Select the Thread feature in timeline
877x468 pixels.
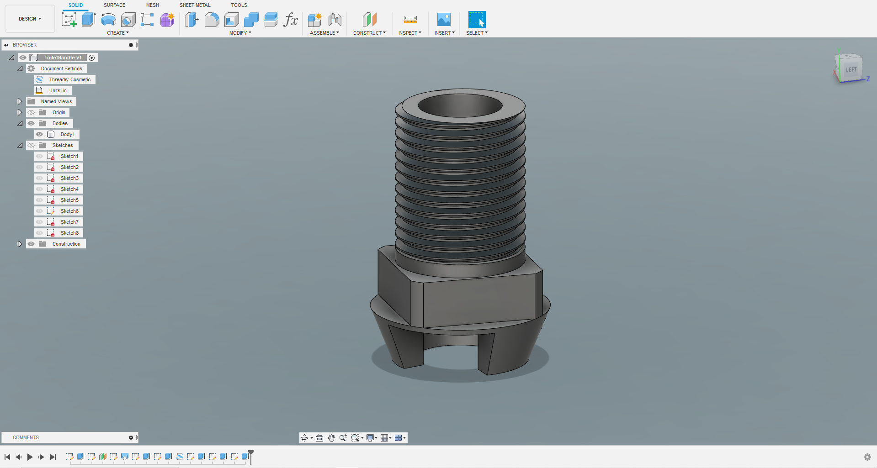[x=180, y=457]
